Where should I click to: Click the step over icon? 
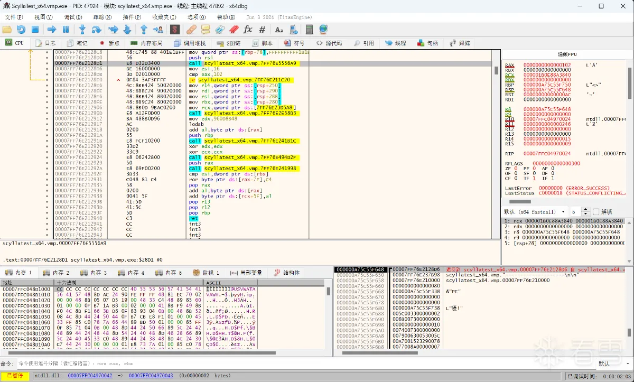pos(96,30)
